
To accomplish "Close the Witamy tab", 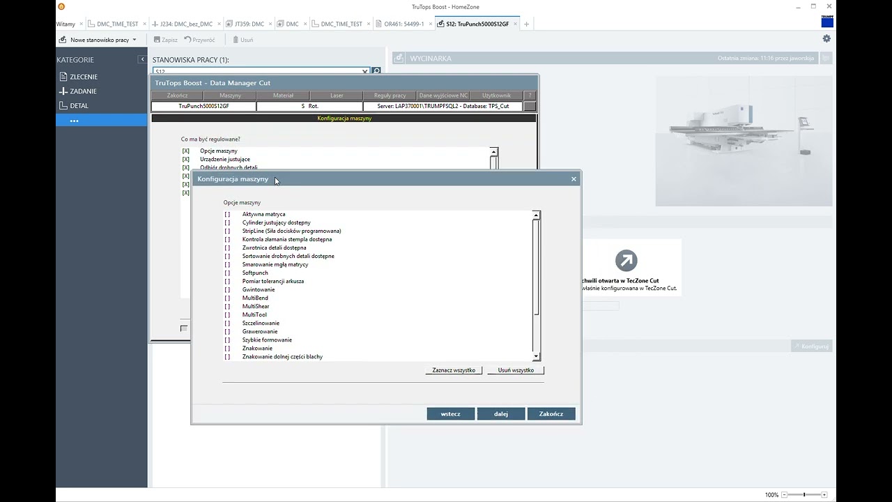I will point(82,24).
